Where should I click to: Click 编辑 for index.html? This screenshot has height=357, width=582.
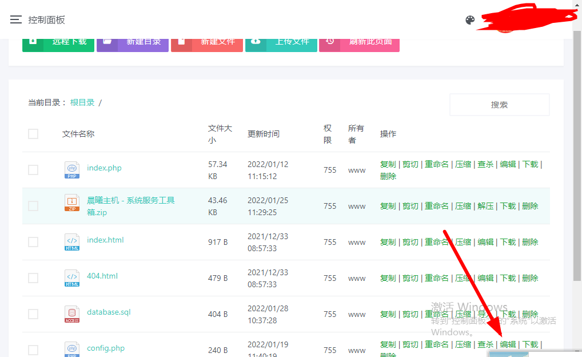coord(485,242)
